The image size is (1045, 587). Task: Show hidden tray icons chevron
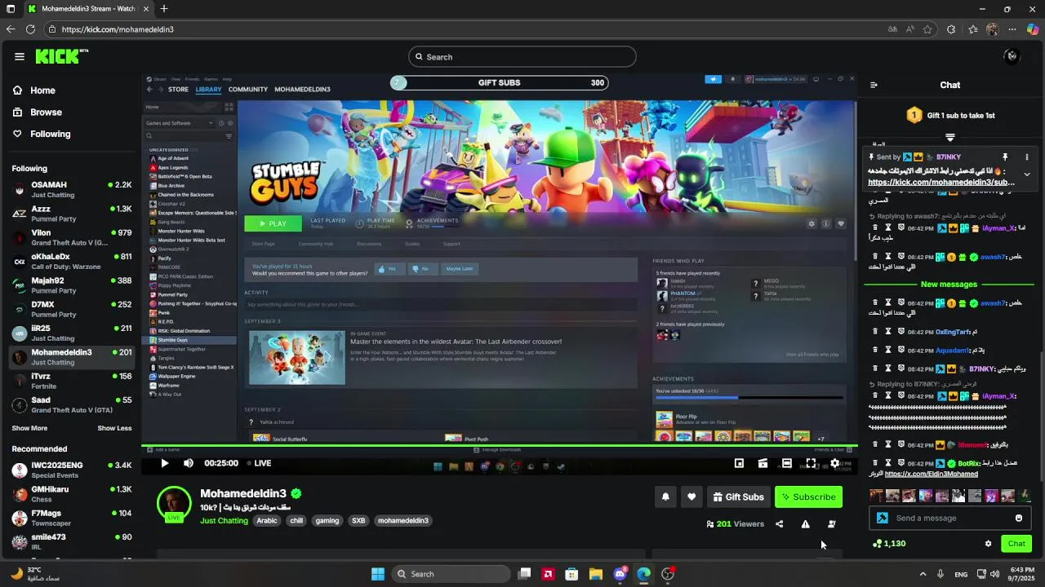point(923,574)
